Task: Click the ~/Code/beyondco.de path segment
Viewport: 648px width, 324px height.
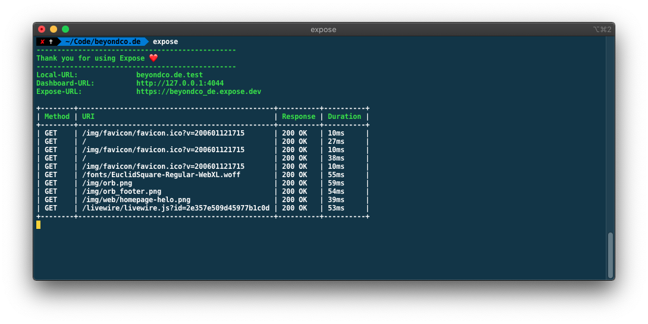Action: (x=102, y=42)
